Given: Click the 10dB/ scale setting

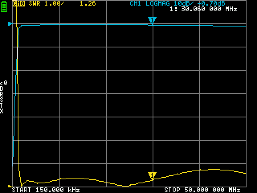Looking at the screenshot, I should click(180, 3).
